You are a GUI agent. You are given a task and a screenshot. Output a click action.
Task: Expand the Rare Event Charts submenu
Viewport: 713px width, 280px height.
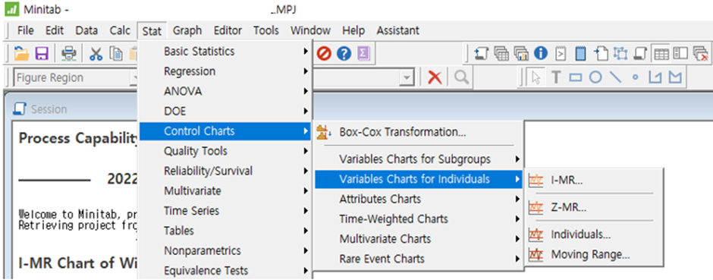[x=419, y=259]
